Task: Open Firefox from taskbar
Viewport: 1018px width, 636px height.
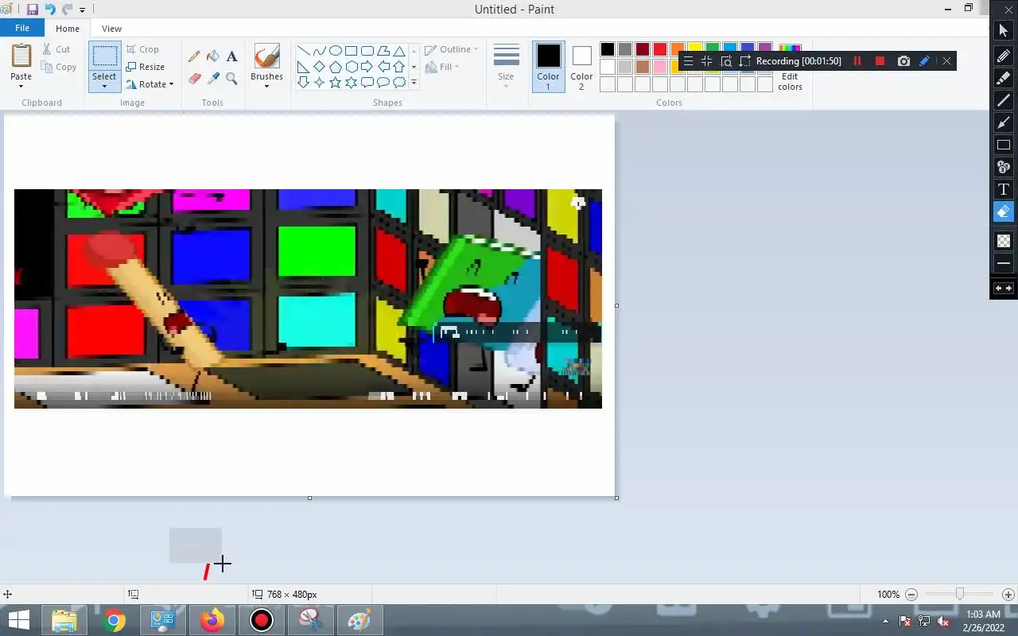Action: (212, 620)
